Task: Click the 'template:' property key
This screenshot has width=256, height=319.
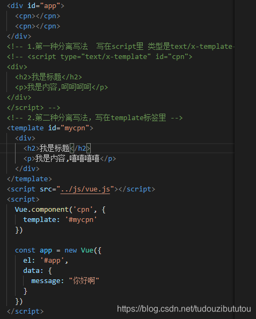Action: point(41,220)
